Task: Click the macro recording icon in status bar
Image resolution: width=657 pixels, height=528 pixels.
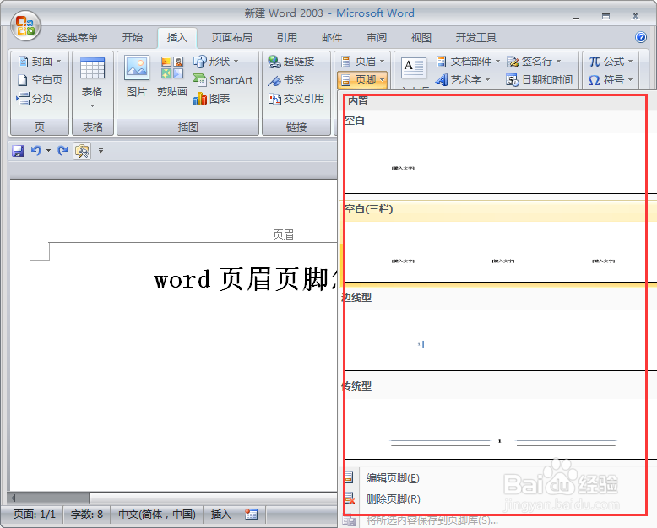Action: pyautogui.click(x=251, y=515)
